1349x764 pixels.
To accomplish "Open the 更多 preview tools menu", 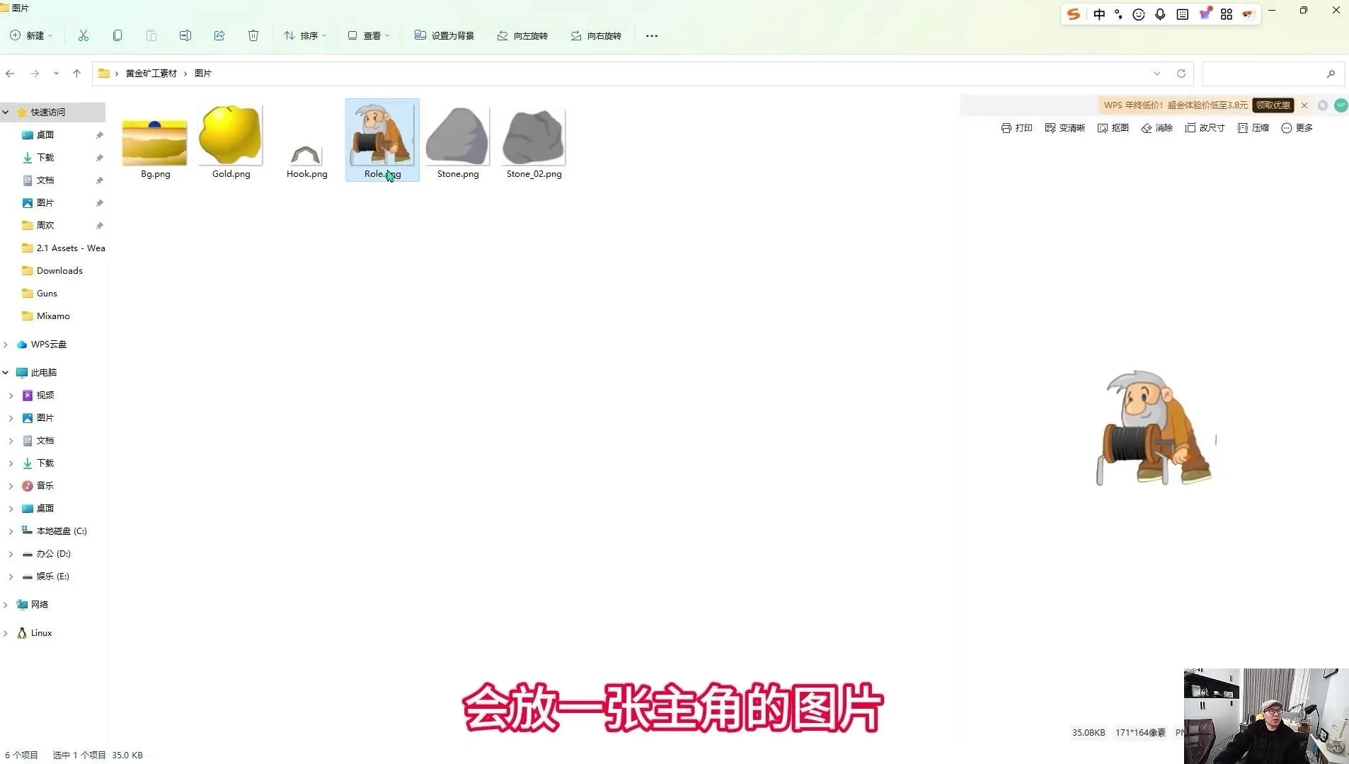I will coord(1297,128).
